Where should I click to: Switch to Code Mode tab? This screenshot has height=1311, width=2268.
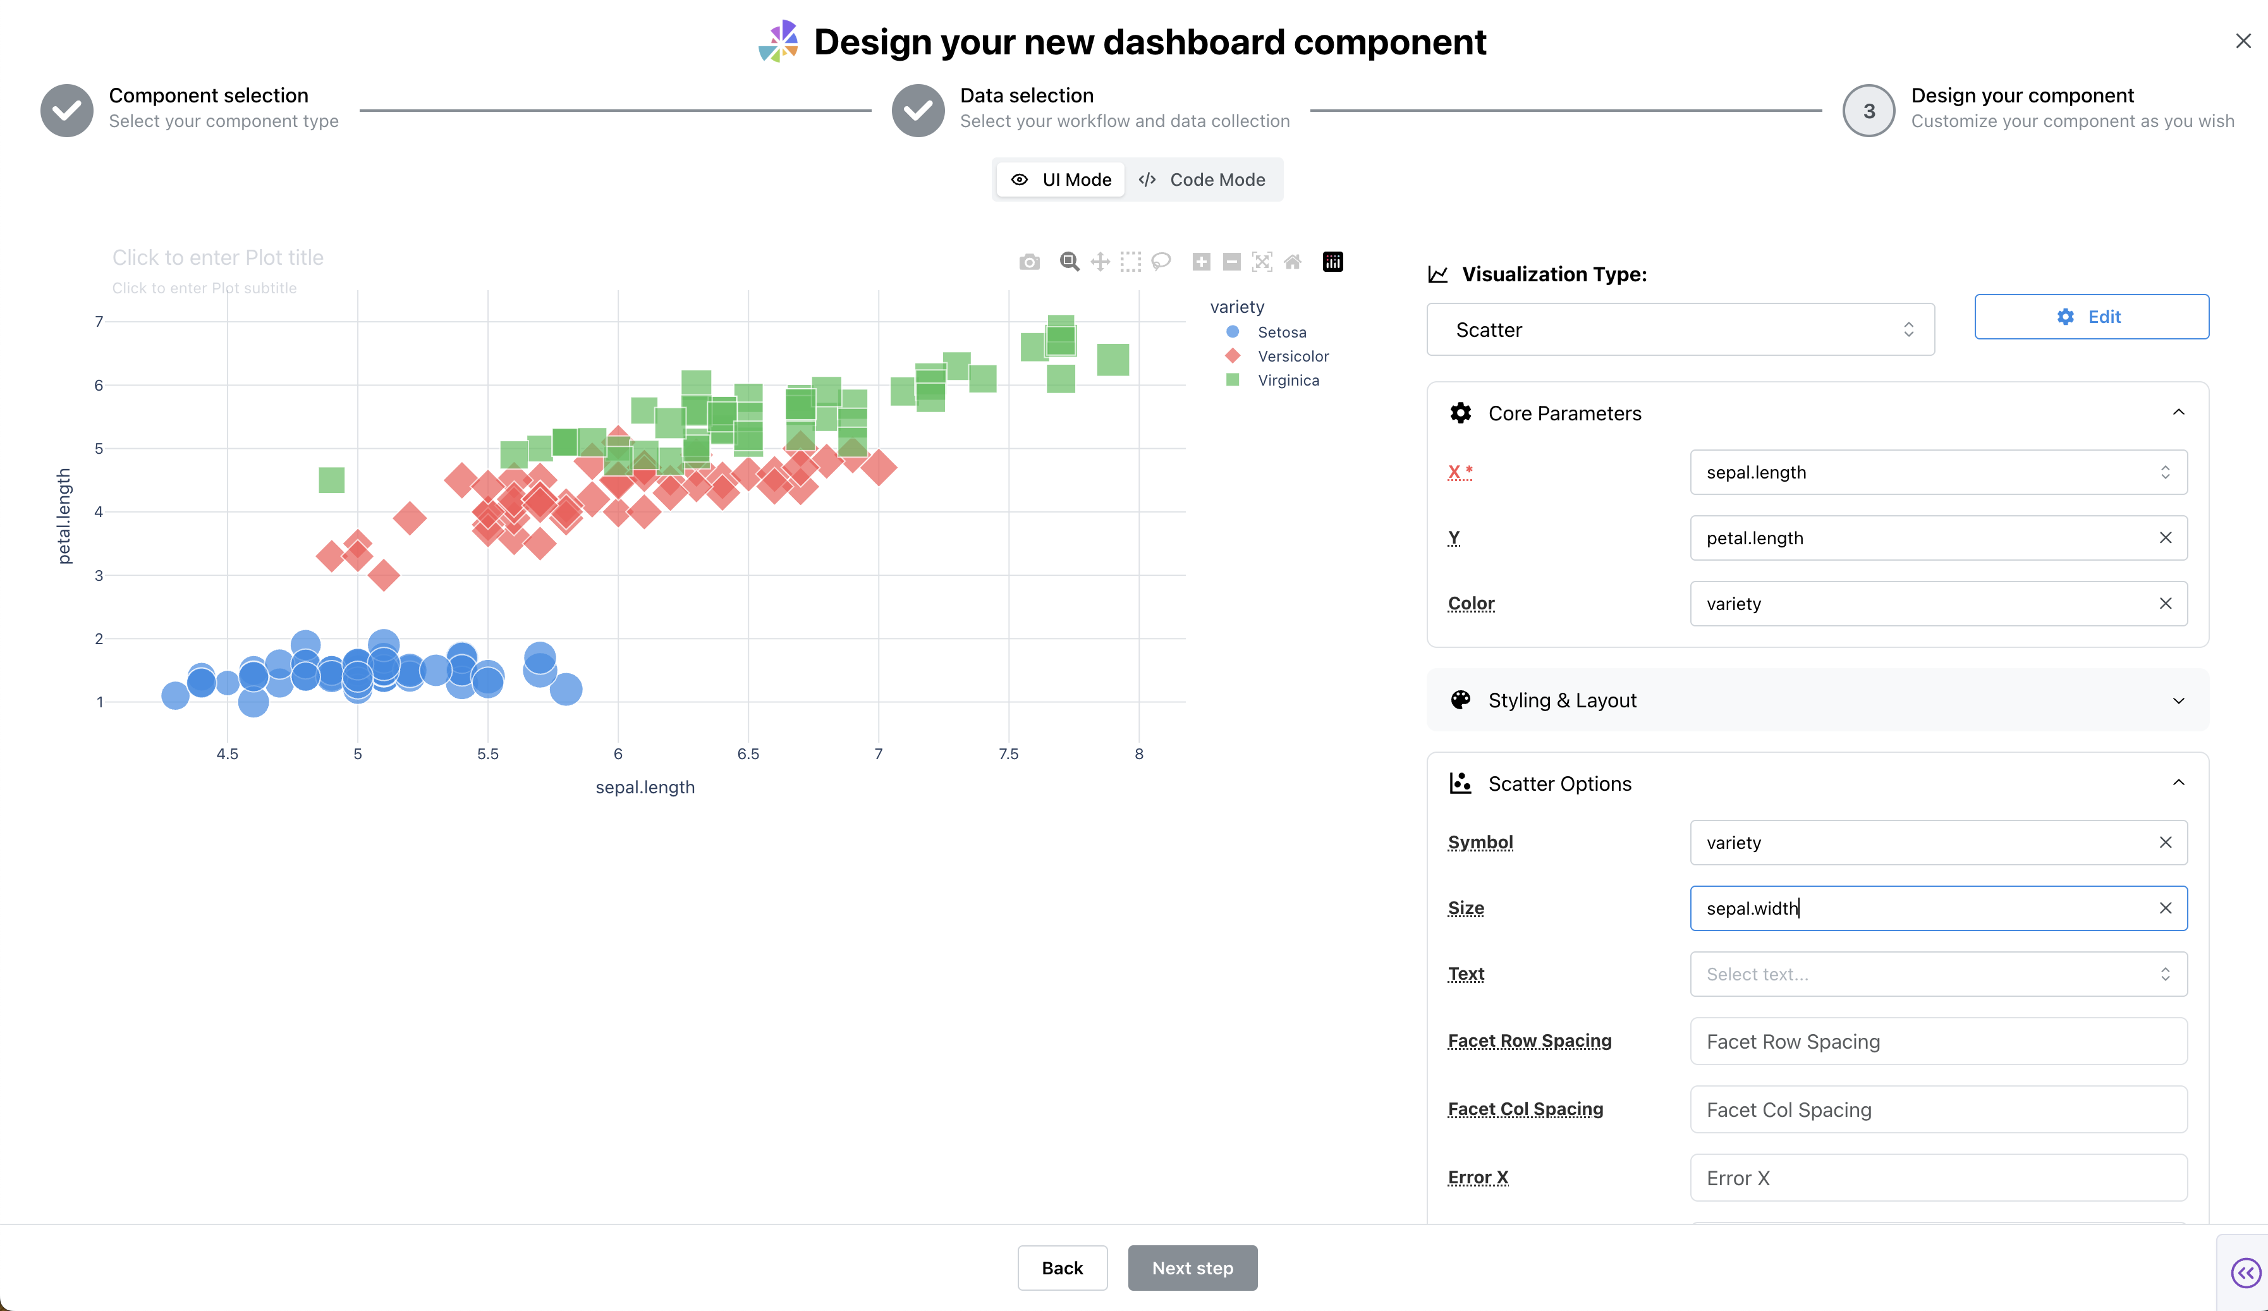click(x=1202, y=180)
